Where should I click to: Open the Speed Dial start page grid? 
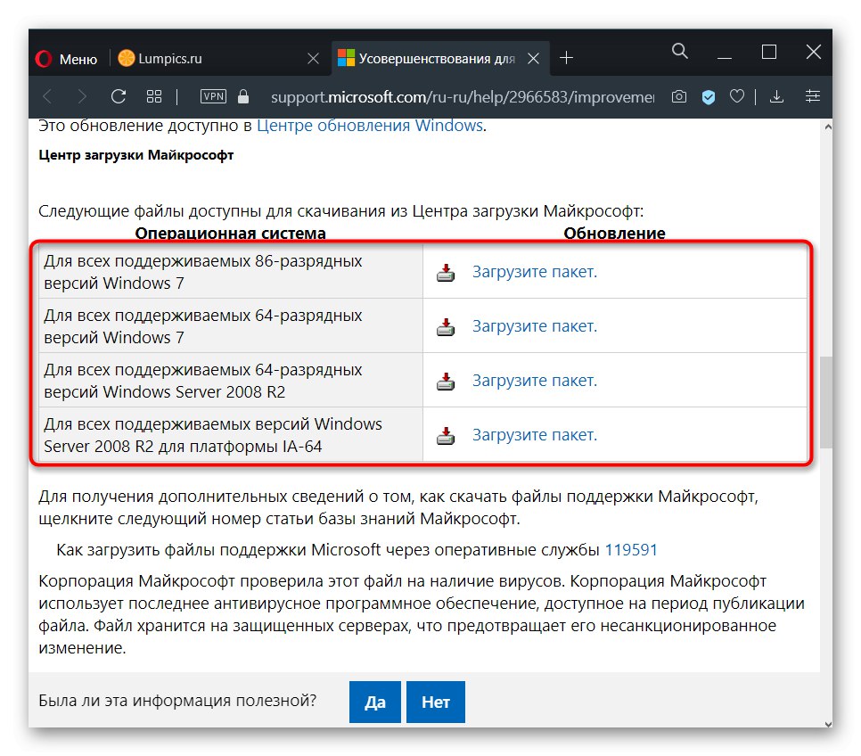[x=154, y=96]
